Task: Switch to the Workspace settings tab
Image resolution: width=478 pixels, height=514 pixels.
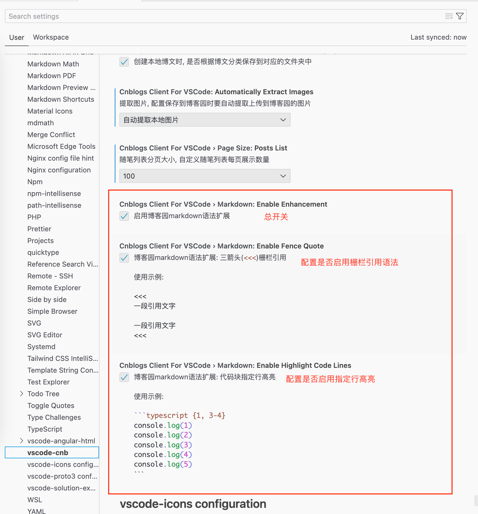Action: click(x=51, y=37)
